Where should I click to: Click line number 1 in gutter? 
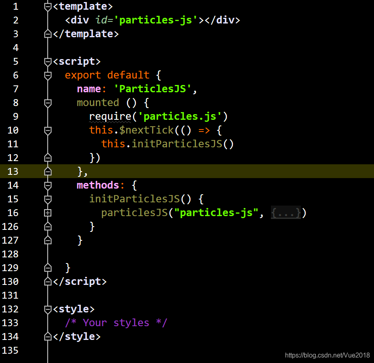16,6
